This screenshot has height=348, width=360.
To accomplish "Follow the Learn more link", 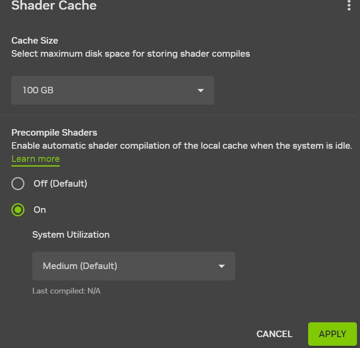I will tap(35, 159).
